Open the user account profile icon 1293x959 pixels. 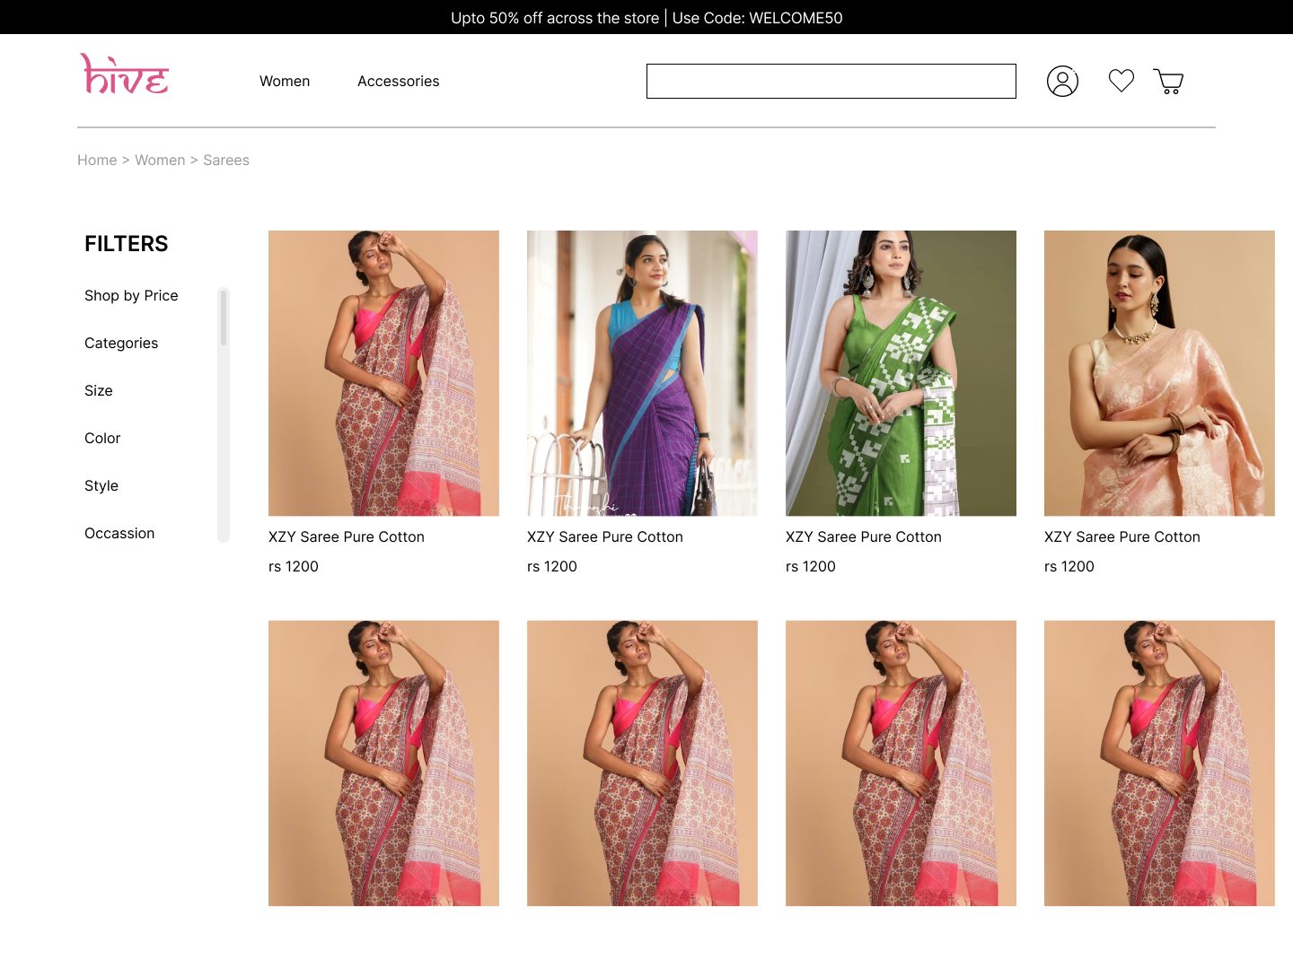point(1062,82)
